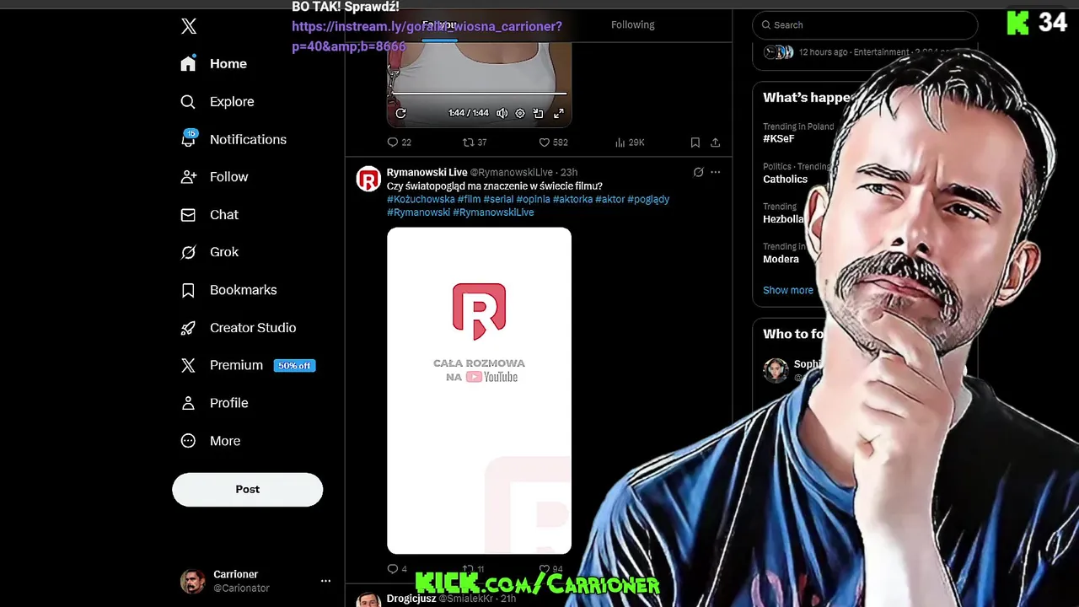Click the video progress bar
This screenshot has height=607, width=1079.
[479, 94]
